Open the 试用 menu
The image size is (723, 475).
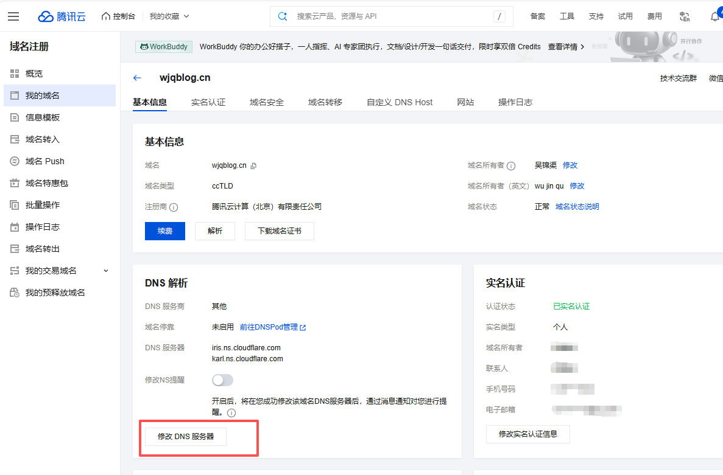point(626,16)
